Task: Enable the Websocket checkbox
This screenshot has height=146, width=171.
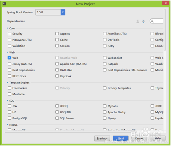Action: [105, 58]
